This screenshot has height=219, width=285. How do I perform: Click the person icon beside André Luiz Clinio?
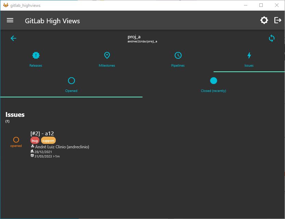click(33, 146)
